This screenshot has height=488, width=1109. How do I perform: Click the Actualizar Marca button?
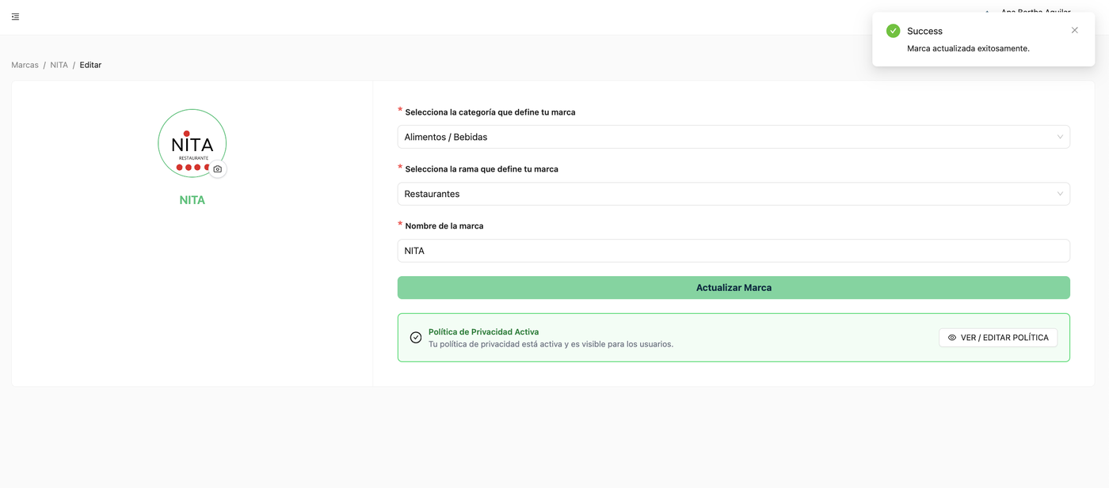click(734, 288)
